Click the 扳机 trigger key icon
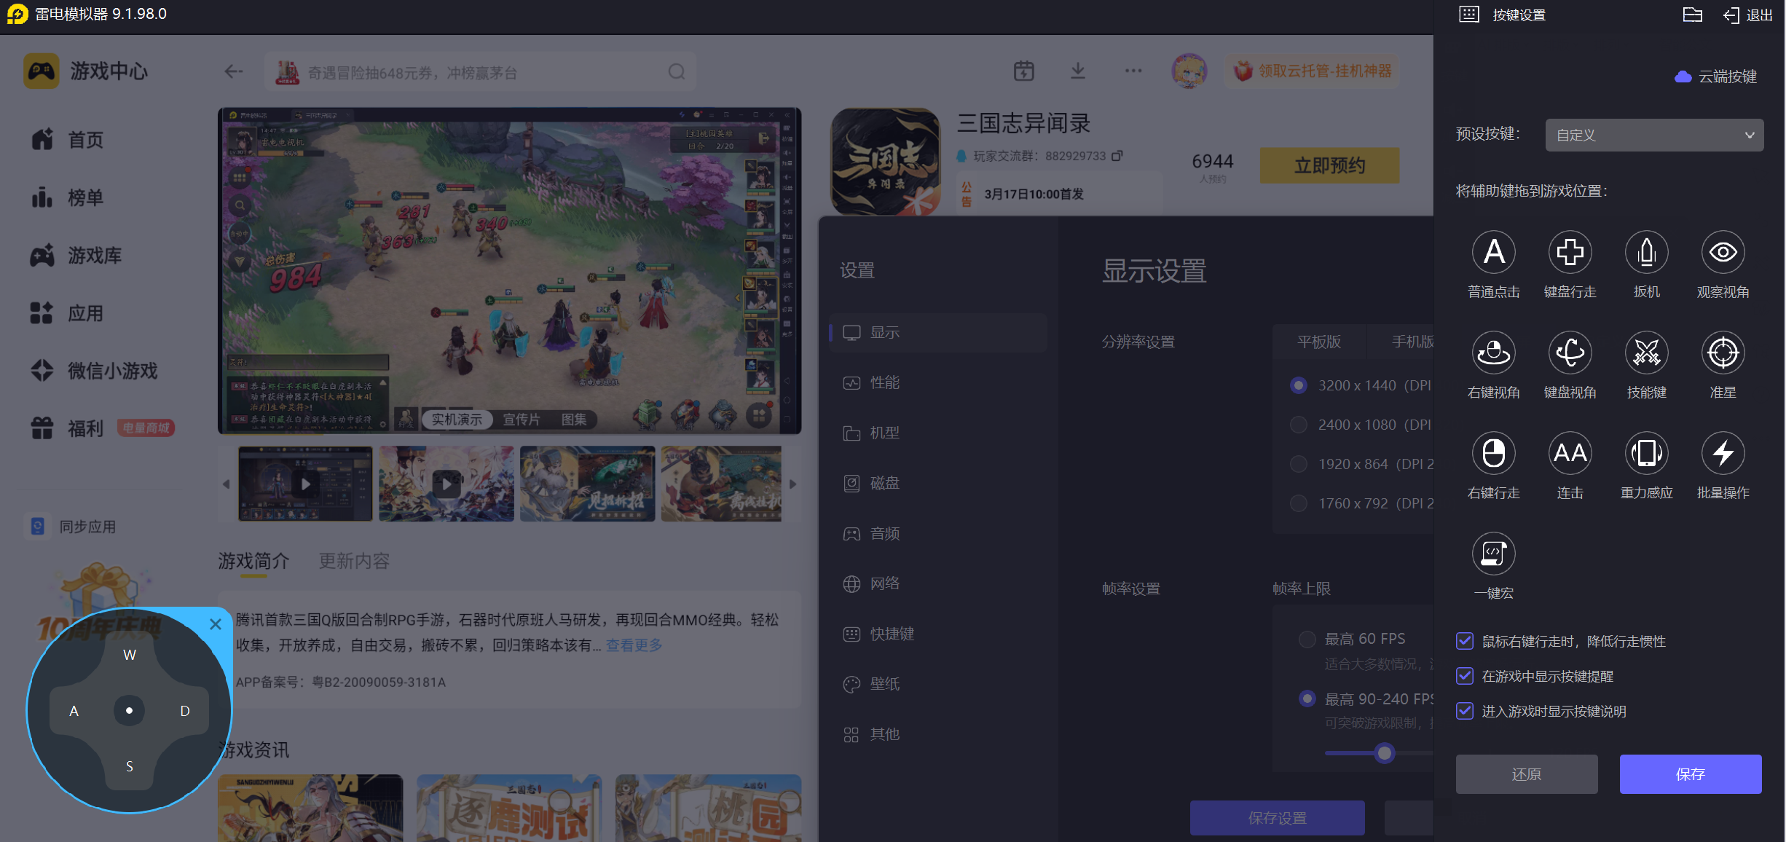This screenshot has height=842, width=1786. [1646, 253]
